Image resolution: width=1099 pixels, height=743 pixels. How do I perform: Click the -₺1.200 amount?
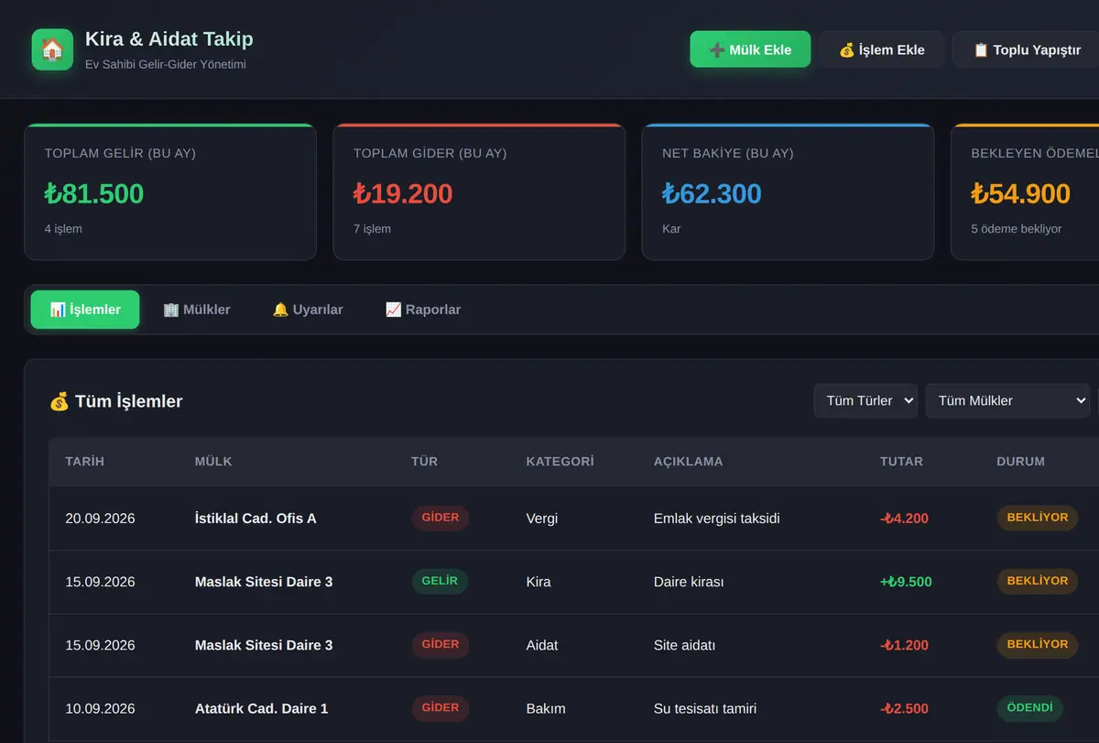pyautogui.click(x=904, y=645)
